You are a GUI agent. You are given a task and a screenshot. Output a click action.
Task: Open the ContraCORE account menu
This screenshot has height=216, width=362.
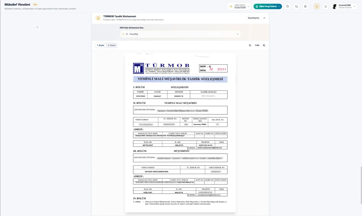(344, 6)
